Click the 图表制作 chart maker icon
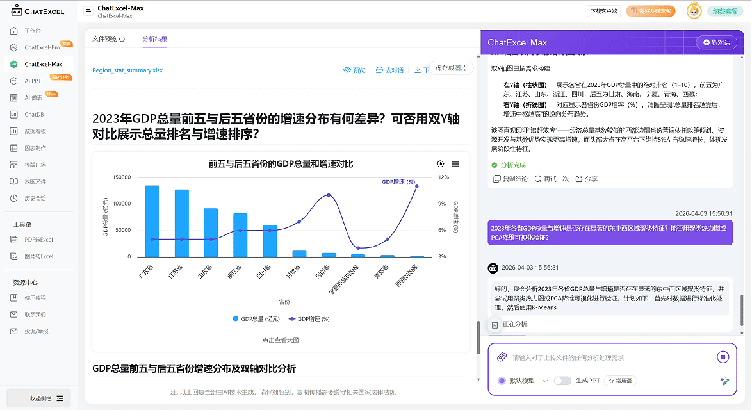Screen dimensions: 752x410 pos(14,148)
